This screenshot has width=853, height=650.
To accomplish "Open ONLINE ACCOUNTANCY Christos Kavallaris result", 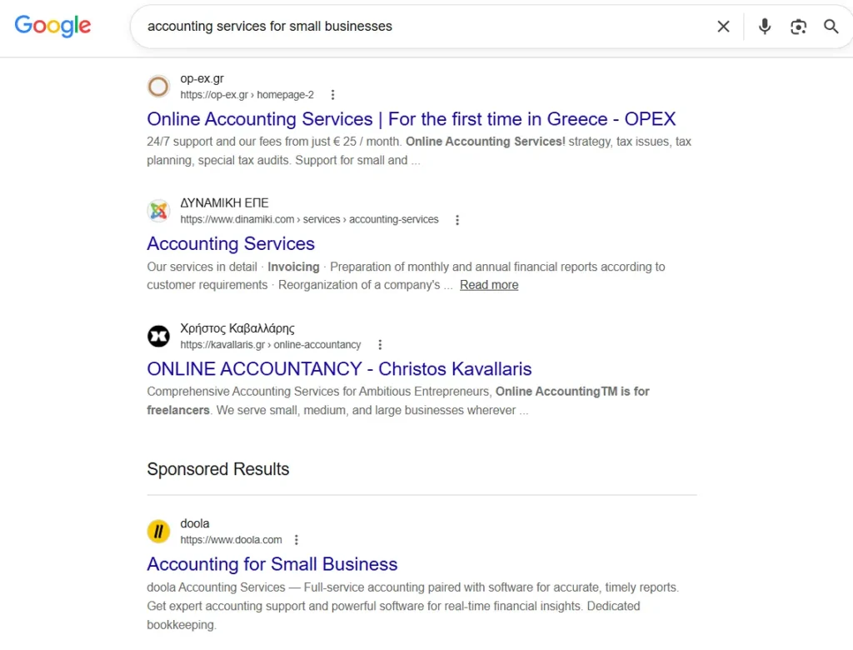I will point(339,368).
